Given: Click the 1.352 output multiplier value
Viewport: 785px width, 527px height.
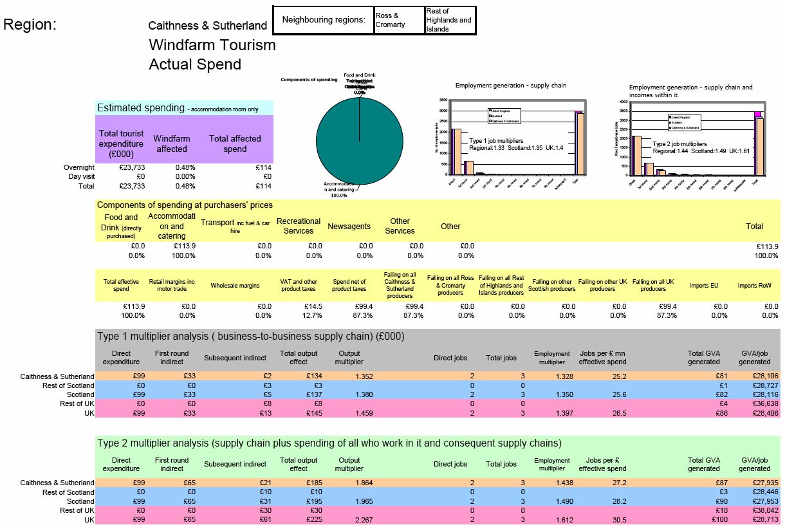Looking at the screenshot, I should (363, 376).
